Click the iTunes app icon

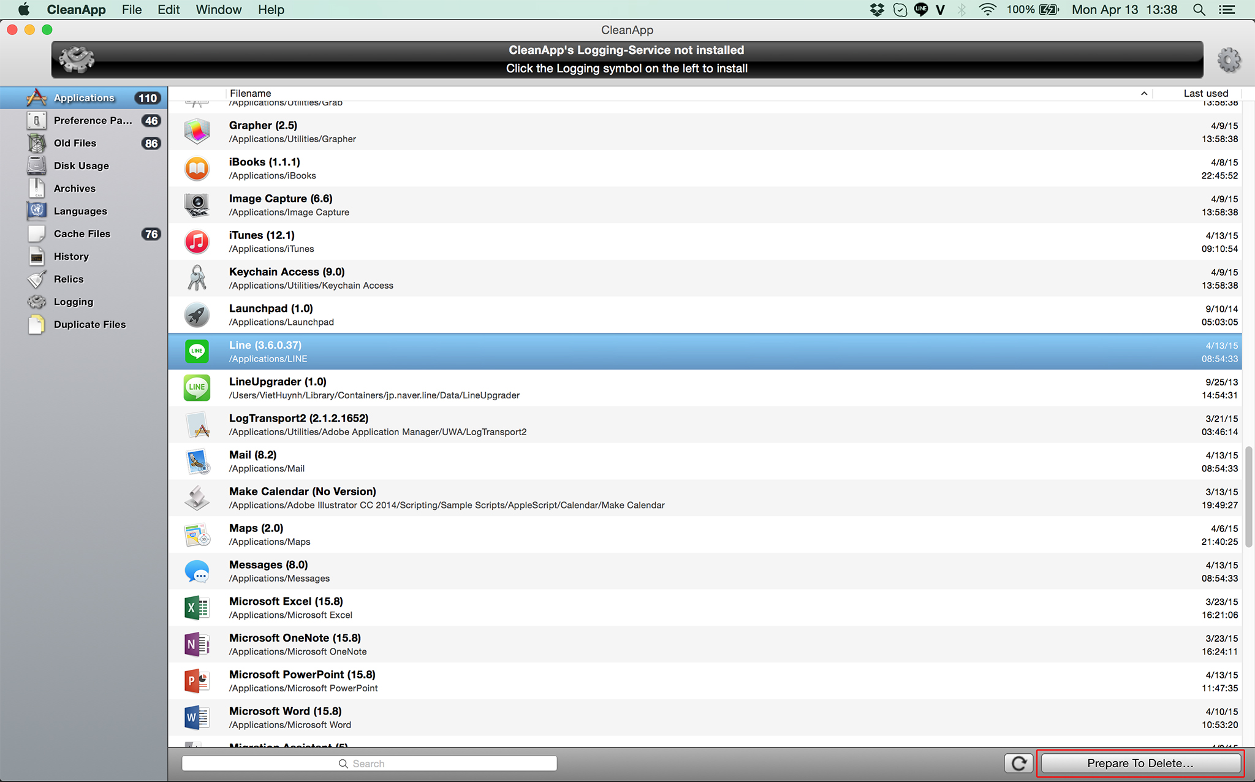coord(197,242)
